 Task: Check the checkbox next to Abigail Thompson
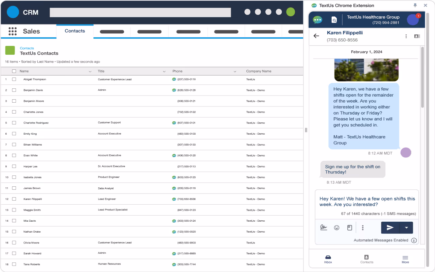[x=14, y=79]
